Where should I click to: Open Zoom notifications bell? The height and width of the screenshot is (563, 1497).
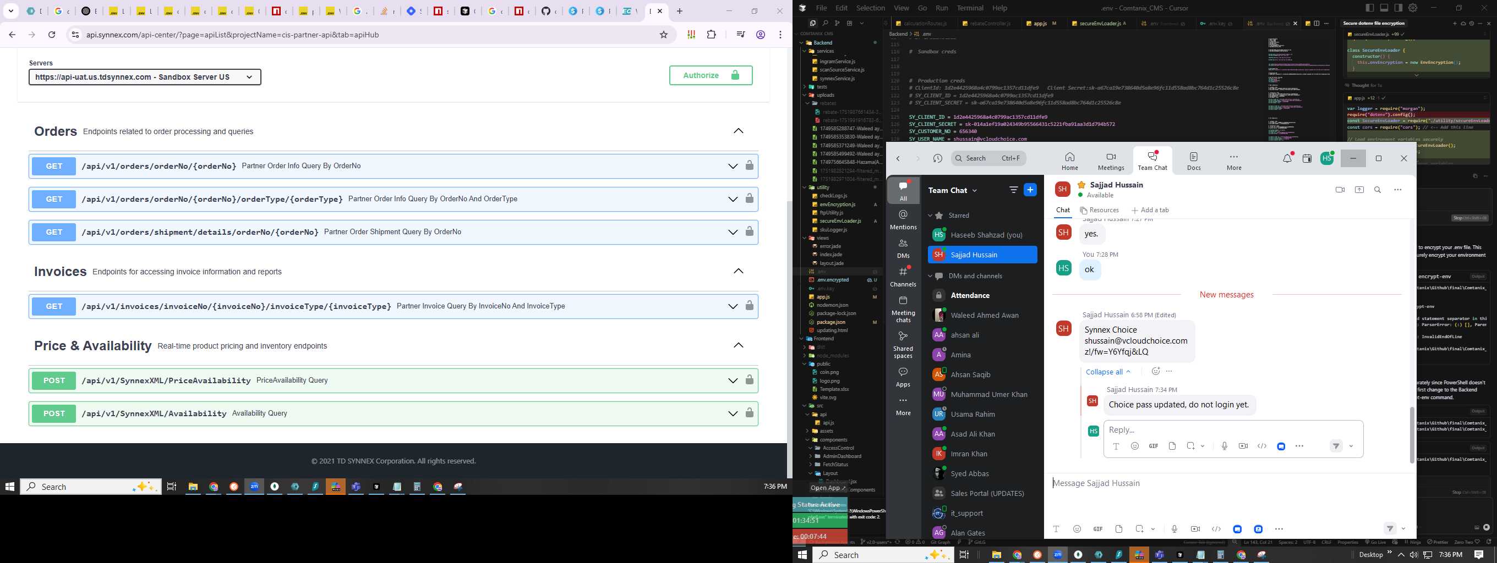pyautogui.click(x=1287, y=158)
